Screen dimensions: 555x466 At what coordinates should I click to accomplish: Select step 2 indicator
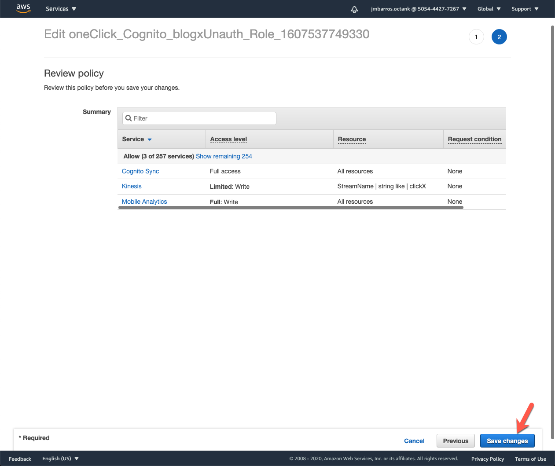click(x=499, y=37)
